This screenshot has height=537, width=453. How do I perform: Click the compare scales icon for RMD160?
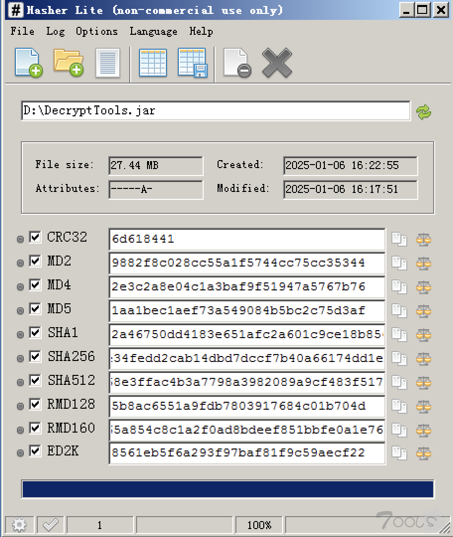424,430
